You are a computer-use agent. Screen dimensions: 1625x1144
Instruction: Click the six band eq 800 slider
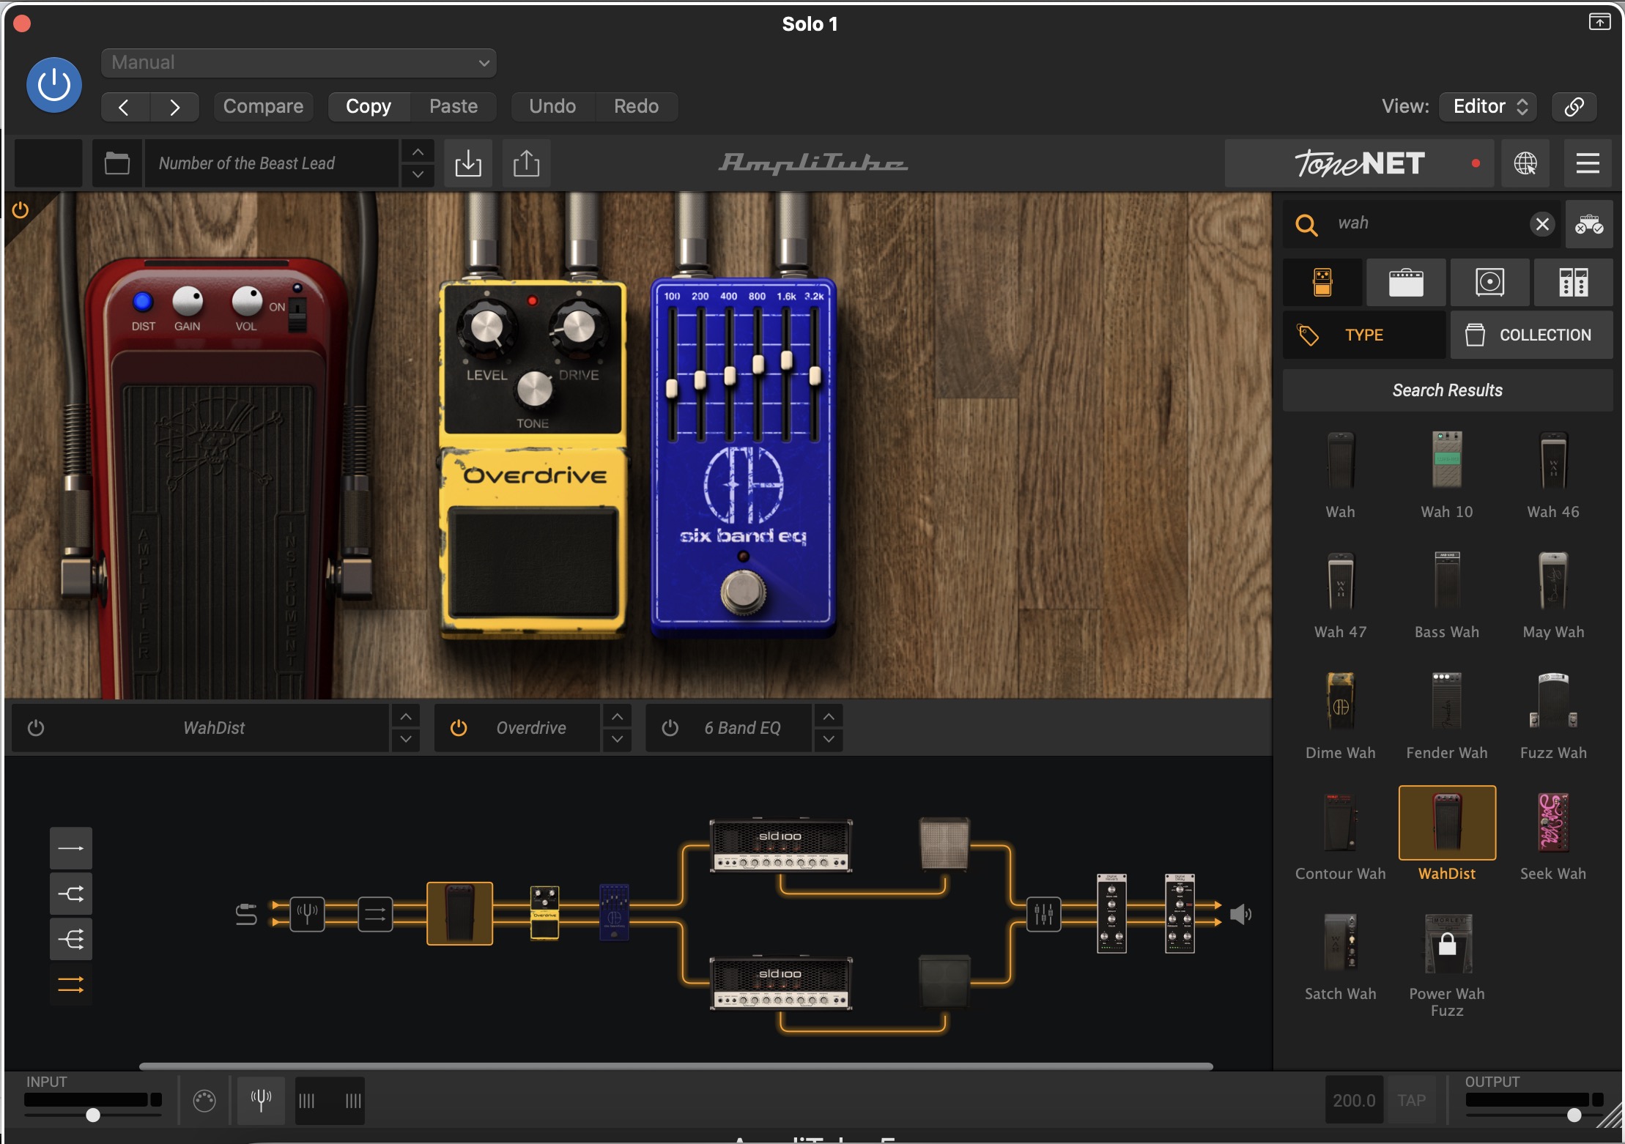point(758,365)
